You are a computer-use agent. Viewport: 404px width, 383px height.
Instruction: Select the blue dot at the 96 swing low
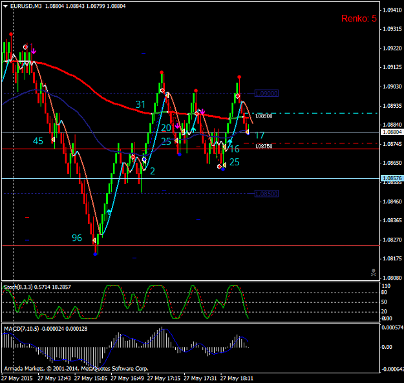coord(95,254)
